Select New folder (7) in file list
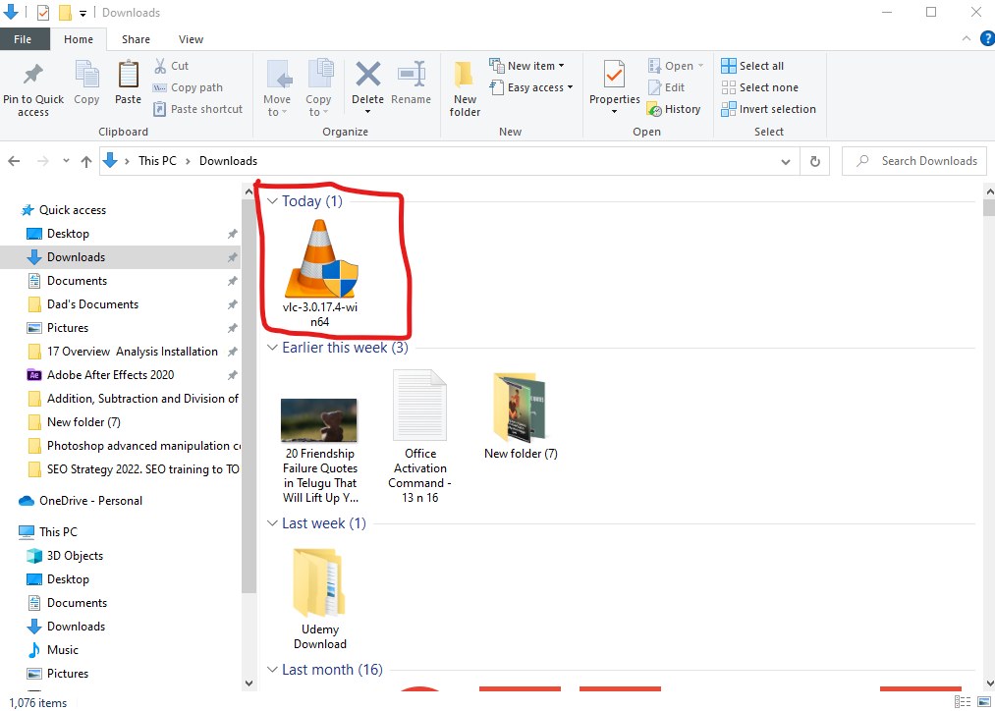Viewport: 995px width, 711px height. click(521, 415)
